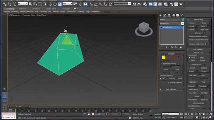Click the Align tool icon

tap(139, 4)
